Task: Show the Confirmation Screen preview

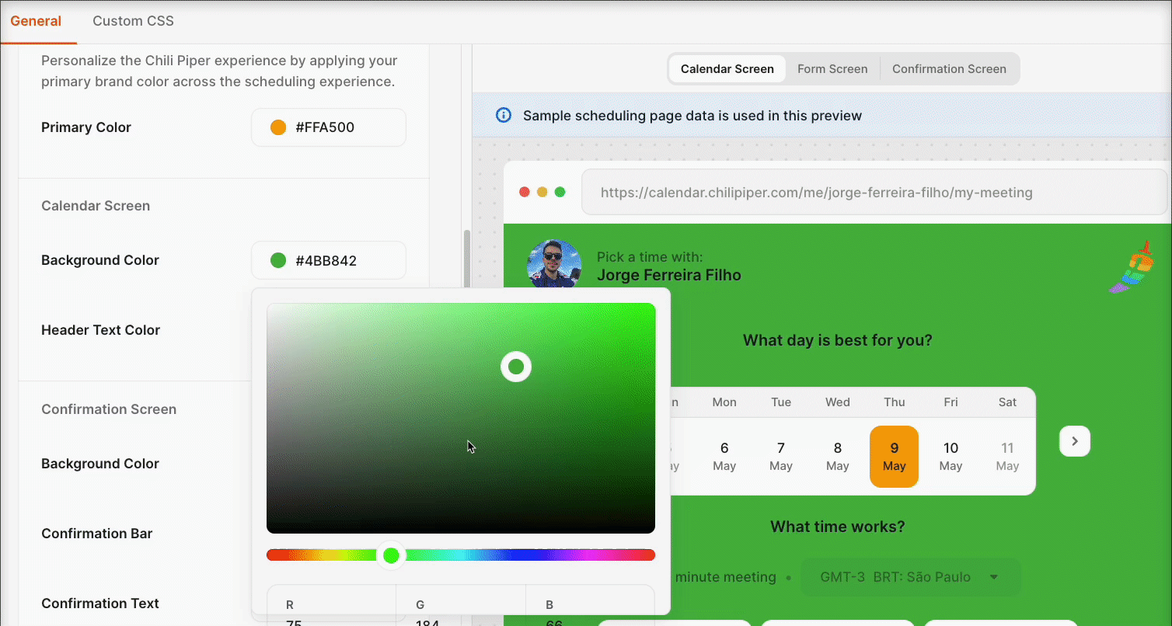Action: pyautogui.click(x=949, y=68)
